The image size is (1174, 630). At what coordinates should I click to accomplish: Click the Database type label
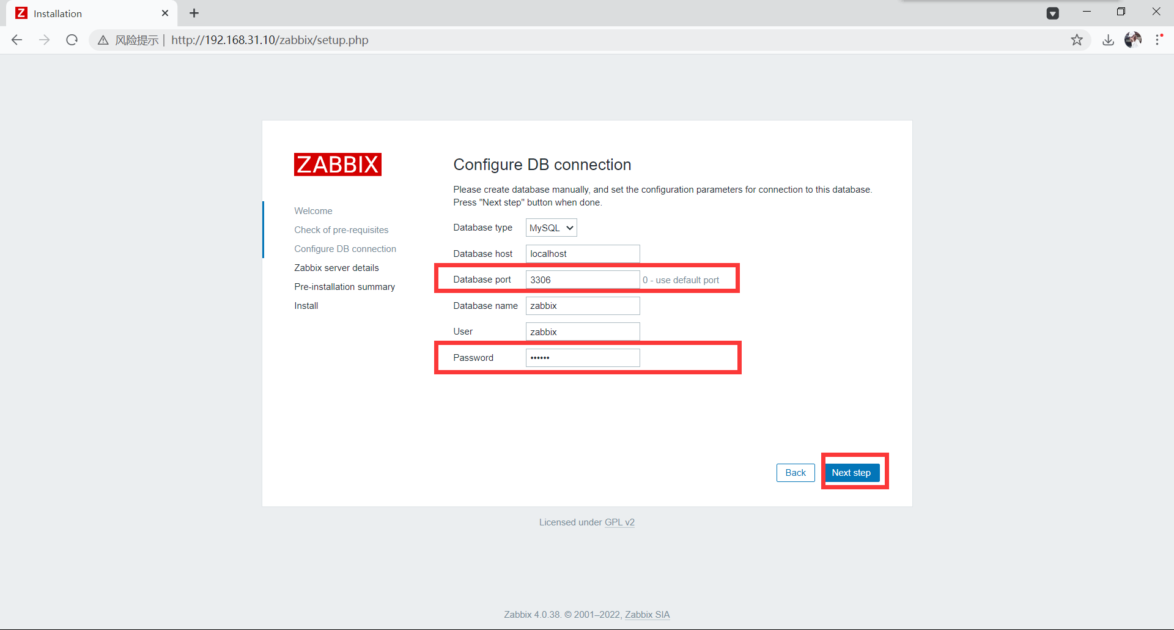click(x=482, y=228)
